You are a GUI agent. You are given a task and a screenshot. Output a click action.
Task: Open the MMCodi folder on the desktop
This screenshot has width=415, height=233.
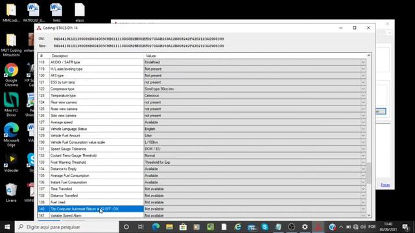point(11,12)
